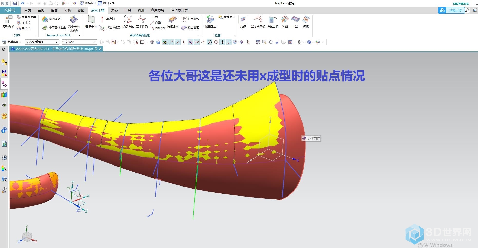Show curvature combs with 显示曲率梳

[x=258, y=22]
